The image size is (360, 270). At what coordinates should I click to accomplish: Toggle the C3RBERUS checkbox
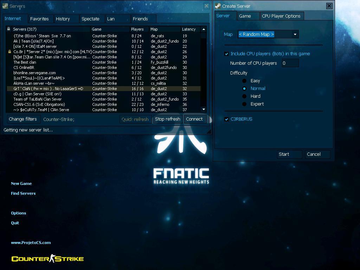[226, 119]
